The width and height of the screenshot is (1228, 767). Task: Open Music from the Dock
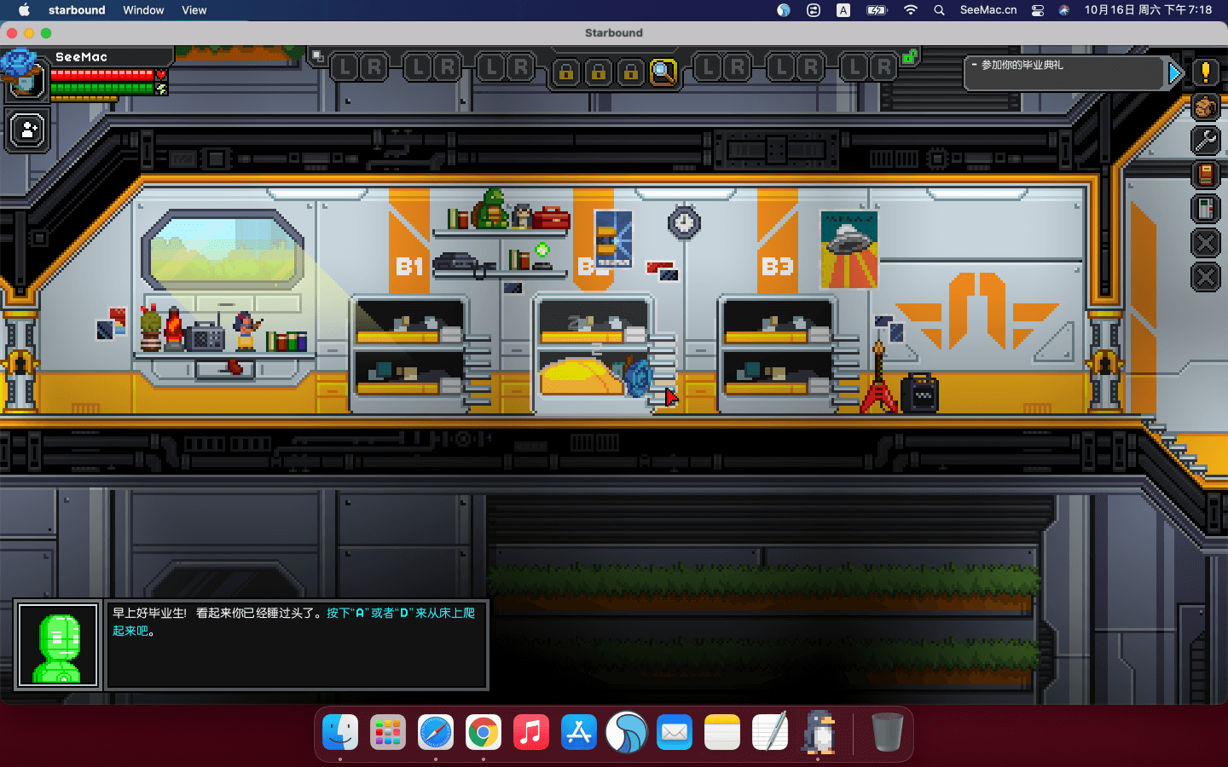531,732
